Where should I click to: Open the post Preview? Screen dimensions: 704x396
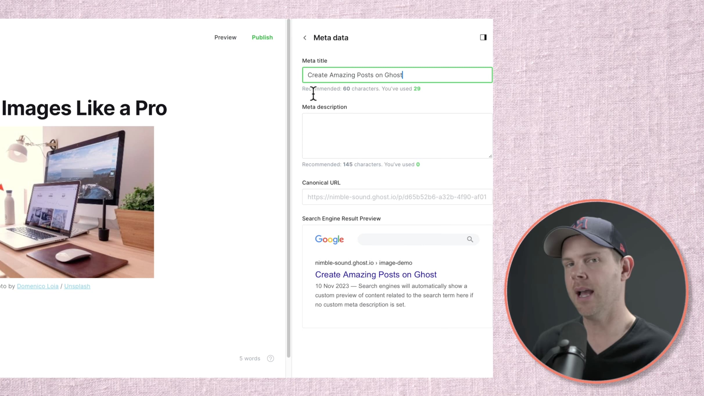(x=225, y=38)
